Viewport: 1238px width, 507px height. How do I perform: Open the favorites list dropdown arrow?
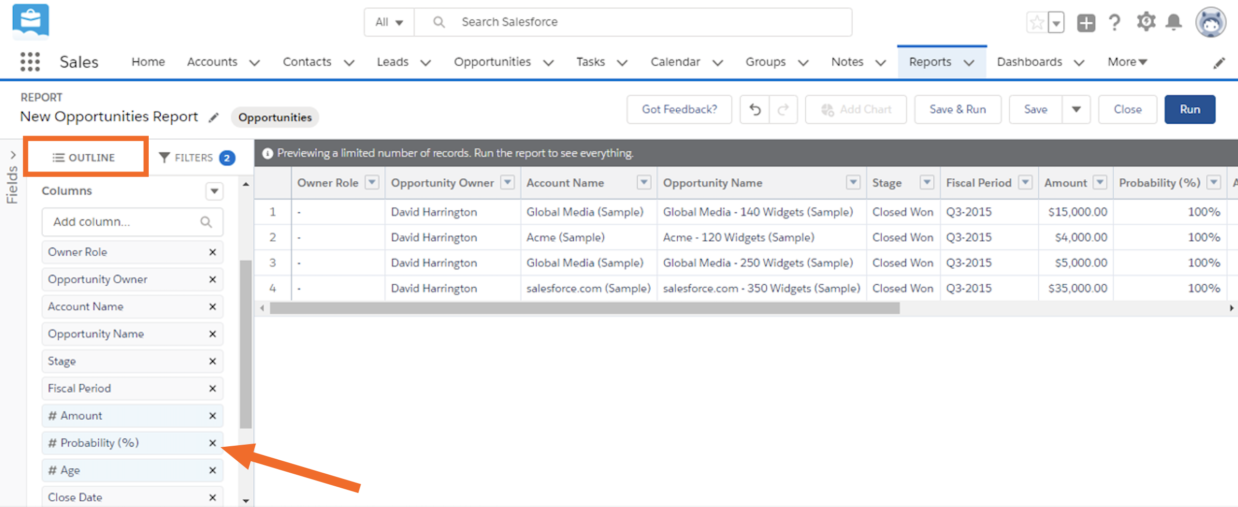1056,22
